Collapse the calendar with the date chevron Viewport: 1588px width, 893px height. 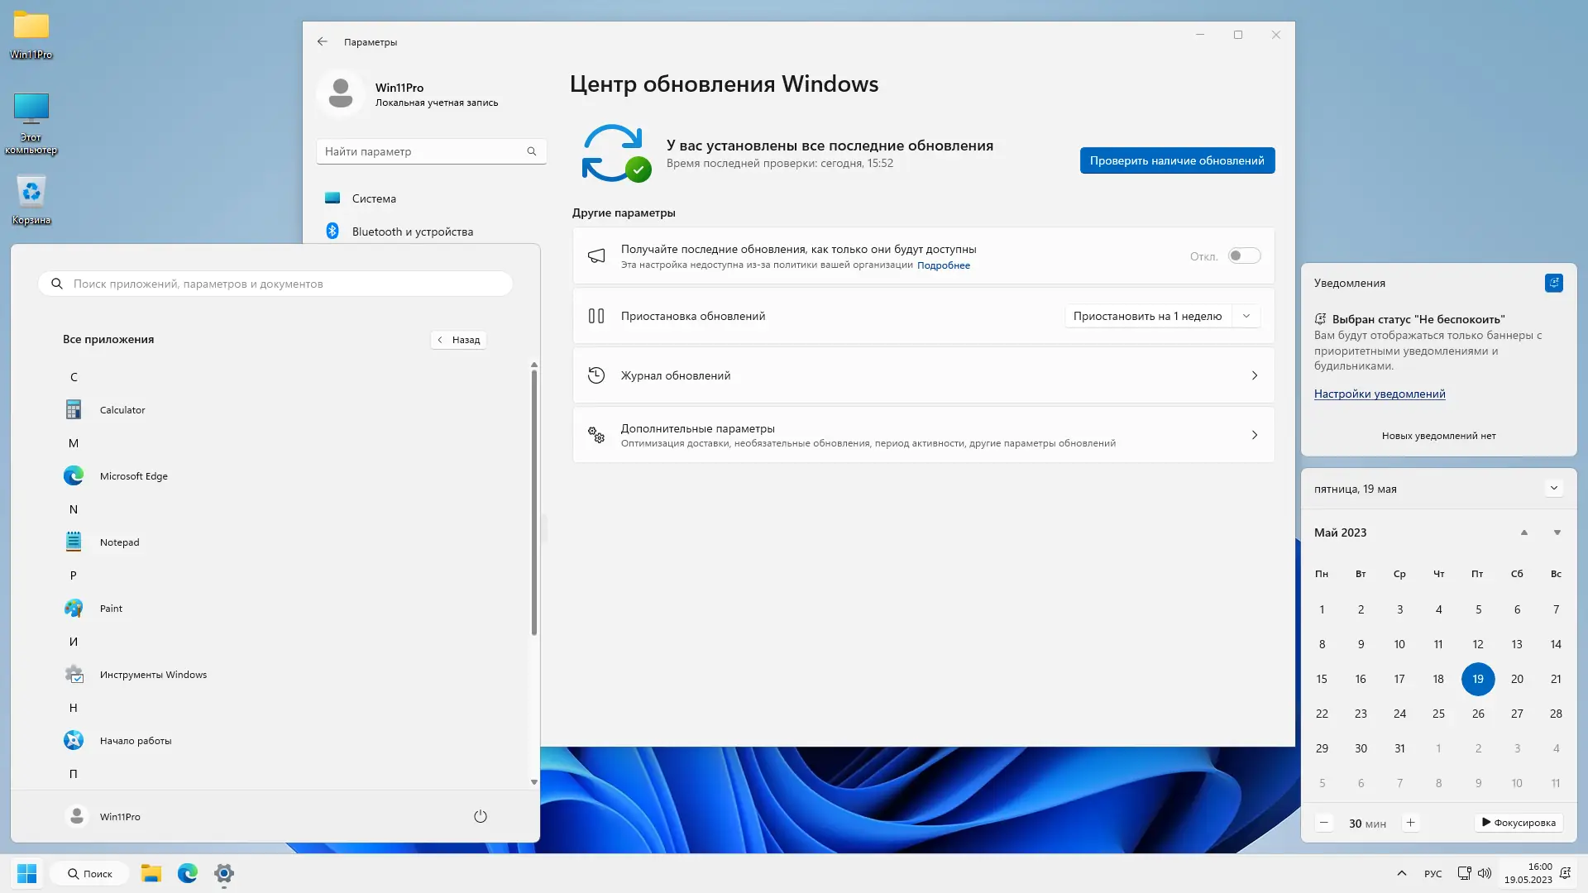(1553, 489)
